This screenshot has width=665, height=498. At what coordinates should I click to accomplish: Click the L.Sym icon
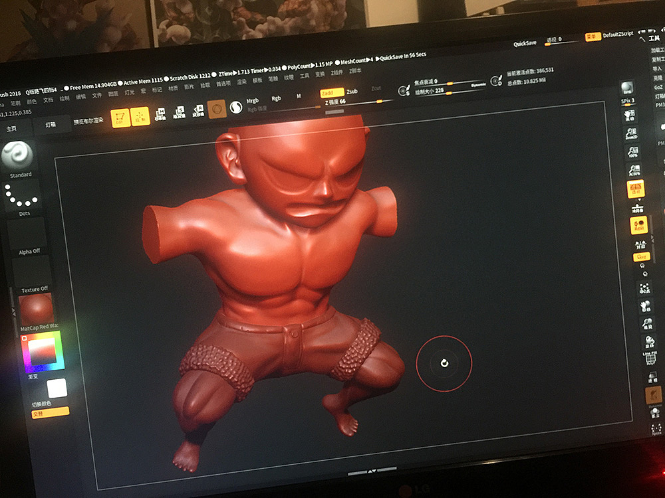tap(640, 244)
